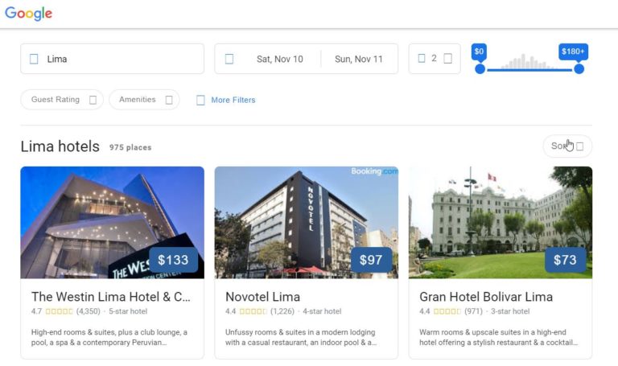Select the Sun, Nov 11 check-out date
The height and width of the screenshot is (366, 618).
point(359,59)
